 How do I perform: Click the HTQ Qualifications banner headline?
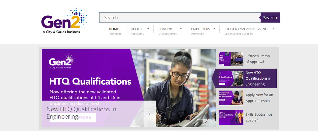coord(90,81)
